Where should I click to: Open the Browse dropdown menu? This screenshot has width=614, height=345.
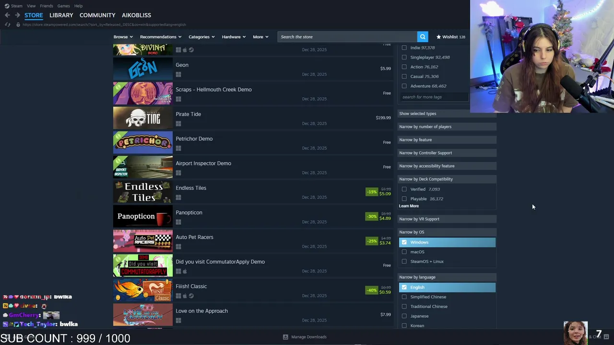coord(123,37)
